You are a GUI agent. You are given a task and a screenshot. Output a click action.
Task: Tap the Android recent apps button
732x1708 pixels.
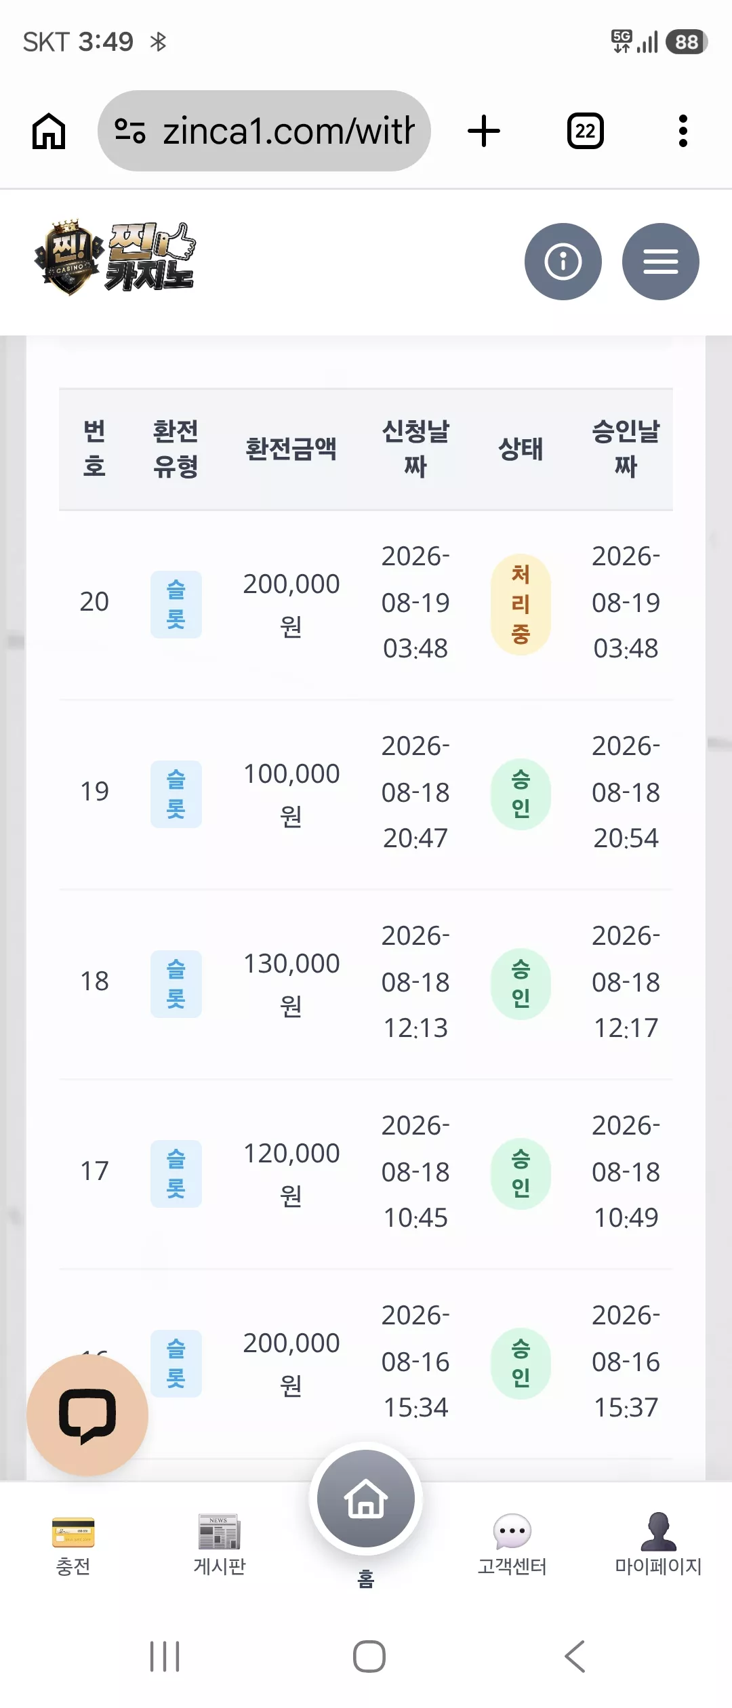(x=165, y=1656)
